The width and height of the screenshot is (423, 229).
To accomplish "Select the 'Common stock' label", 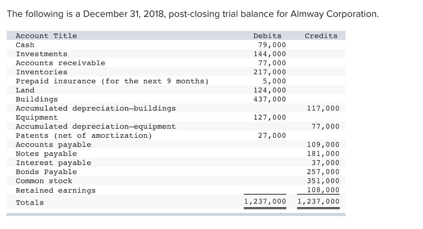I will (44, 181).
